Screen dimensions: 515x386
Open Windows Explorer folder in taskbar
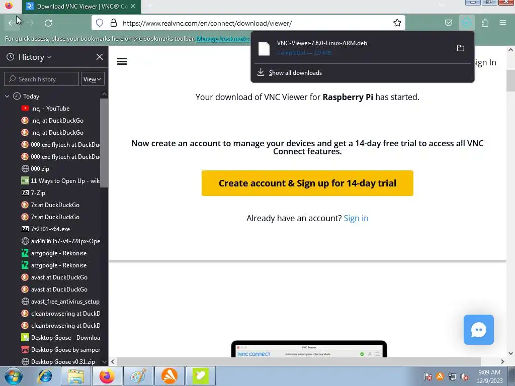tap(76, 376)
